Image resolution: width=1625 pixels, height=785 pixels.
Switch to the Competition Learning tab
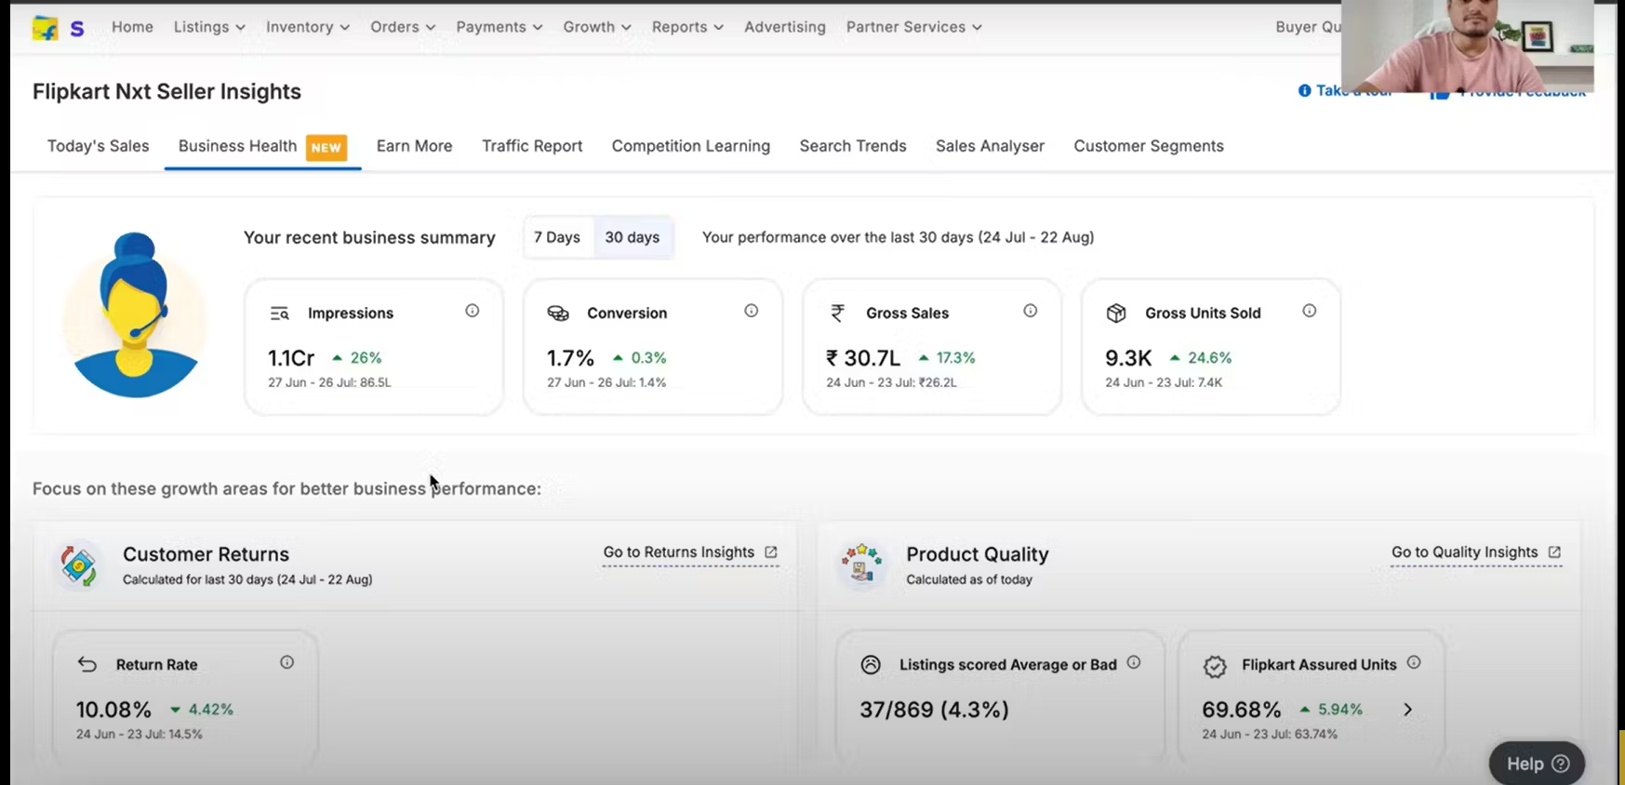(x=691, y=146)
